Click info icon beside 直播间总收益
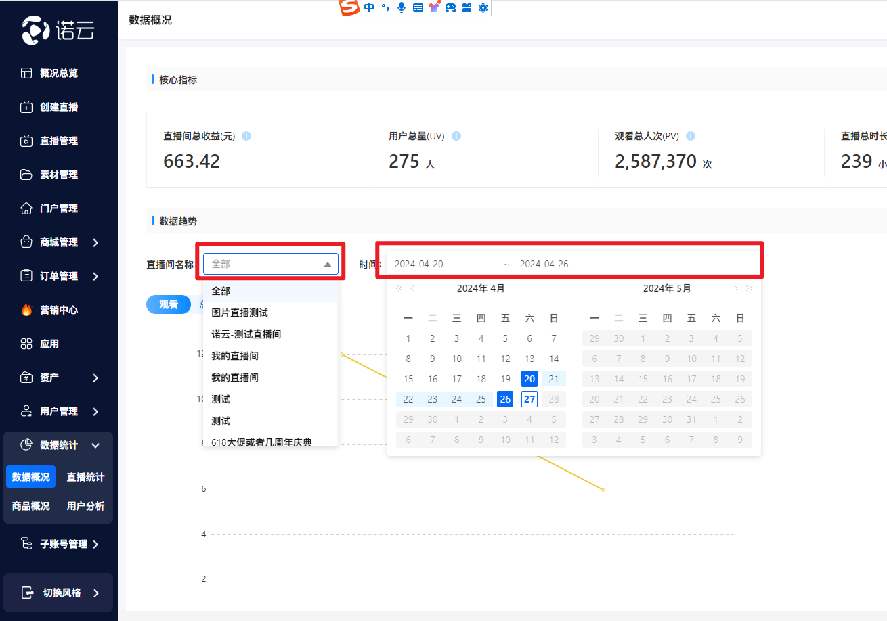The width and height of the screenshot is (887, 621). pos(246,136)
